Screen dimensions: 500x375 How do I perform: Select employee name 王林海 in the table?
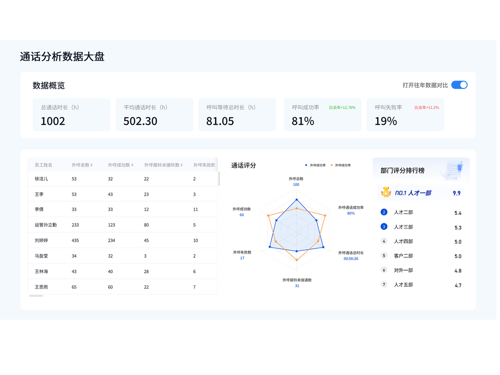click(x=41, y=271)
